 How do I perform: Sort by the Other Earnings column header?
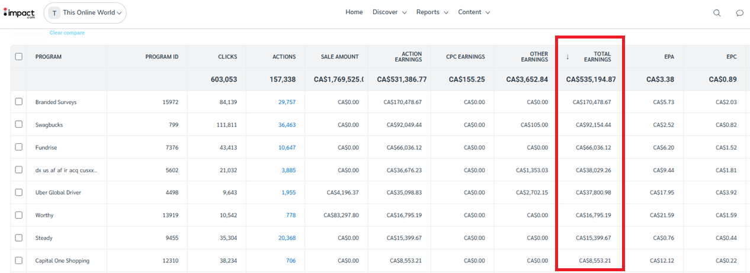(534, 57)
